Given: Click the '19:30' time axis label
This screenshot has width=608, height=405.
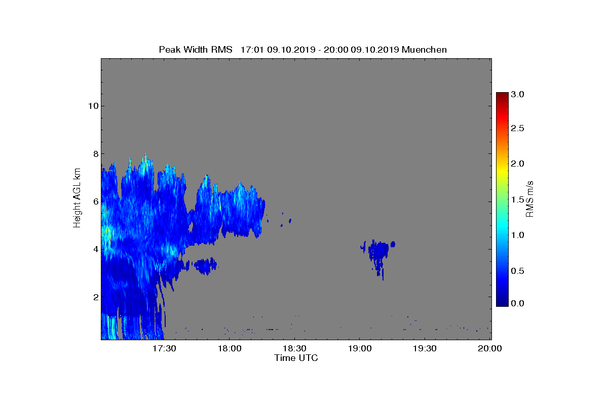Looking at the screenshot, I should [425, 348].
